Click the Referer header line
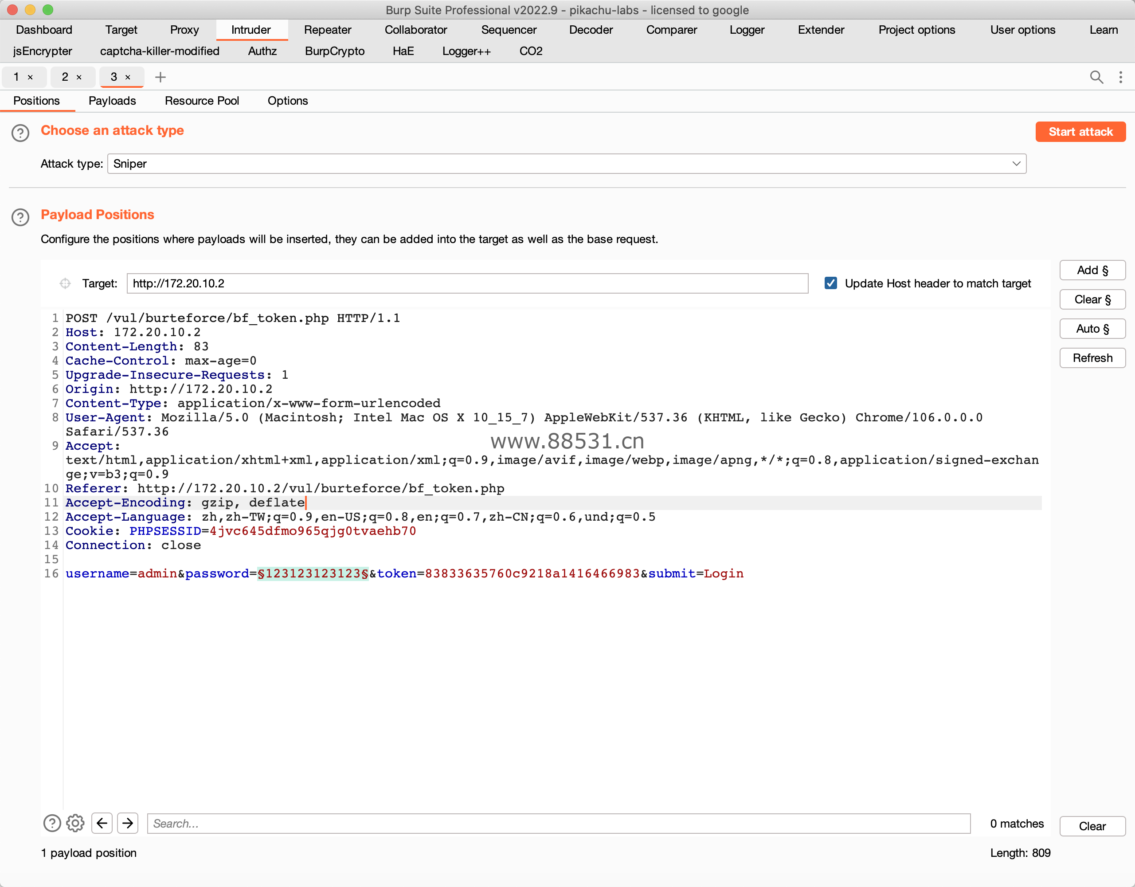The height and width of the screenshot is (887, 1135). click(x=285, y=489)
